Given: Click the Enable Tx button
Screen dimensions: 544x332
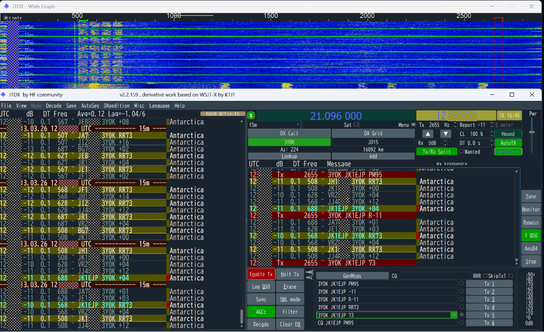Looking at the screenshot, I should point(261,274).
